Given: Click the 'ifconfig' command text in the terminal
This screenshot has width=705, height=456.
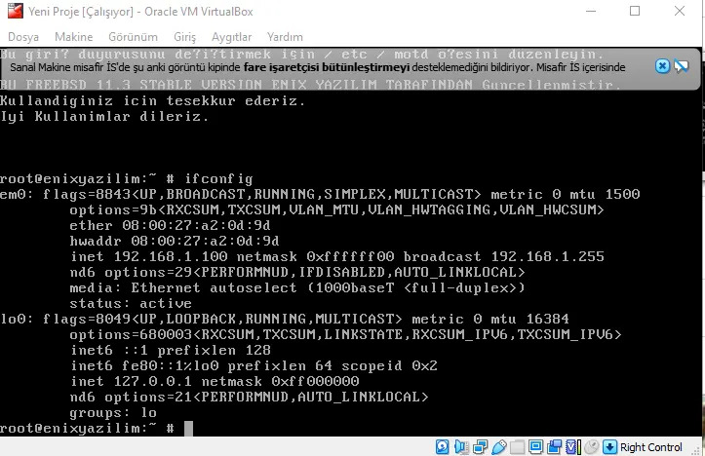Looking at the screenshot, I should pos(219,179).
